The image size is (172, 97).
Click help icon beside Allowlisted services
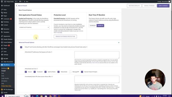point(37,69)
